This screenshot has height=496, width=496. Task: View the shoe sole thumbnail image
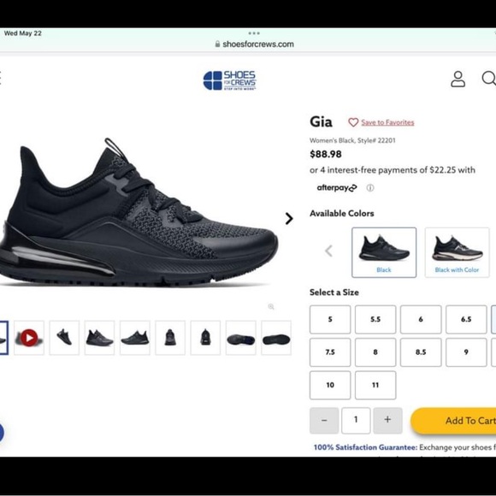(276, 338)
